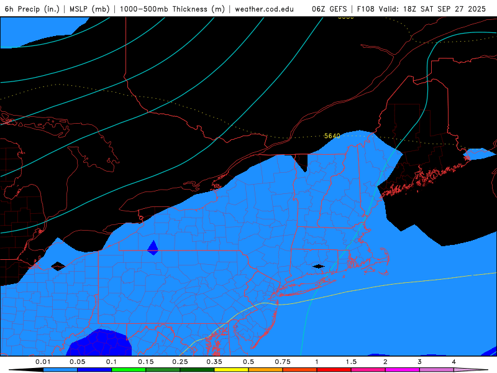Screen dimensions: 497x373
Task: Click the red 1 inch legend swatch
Action: (334, 370)
